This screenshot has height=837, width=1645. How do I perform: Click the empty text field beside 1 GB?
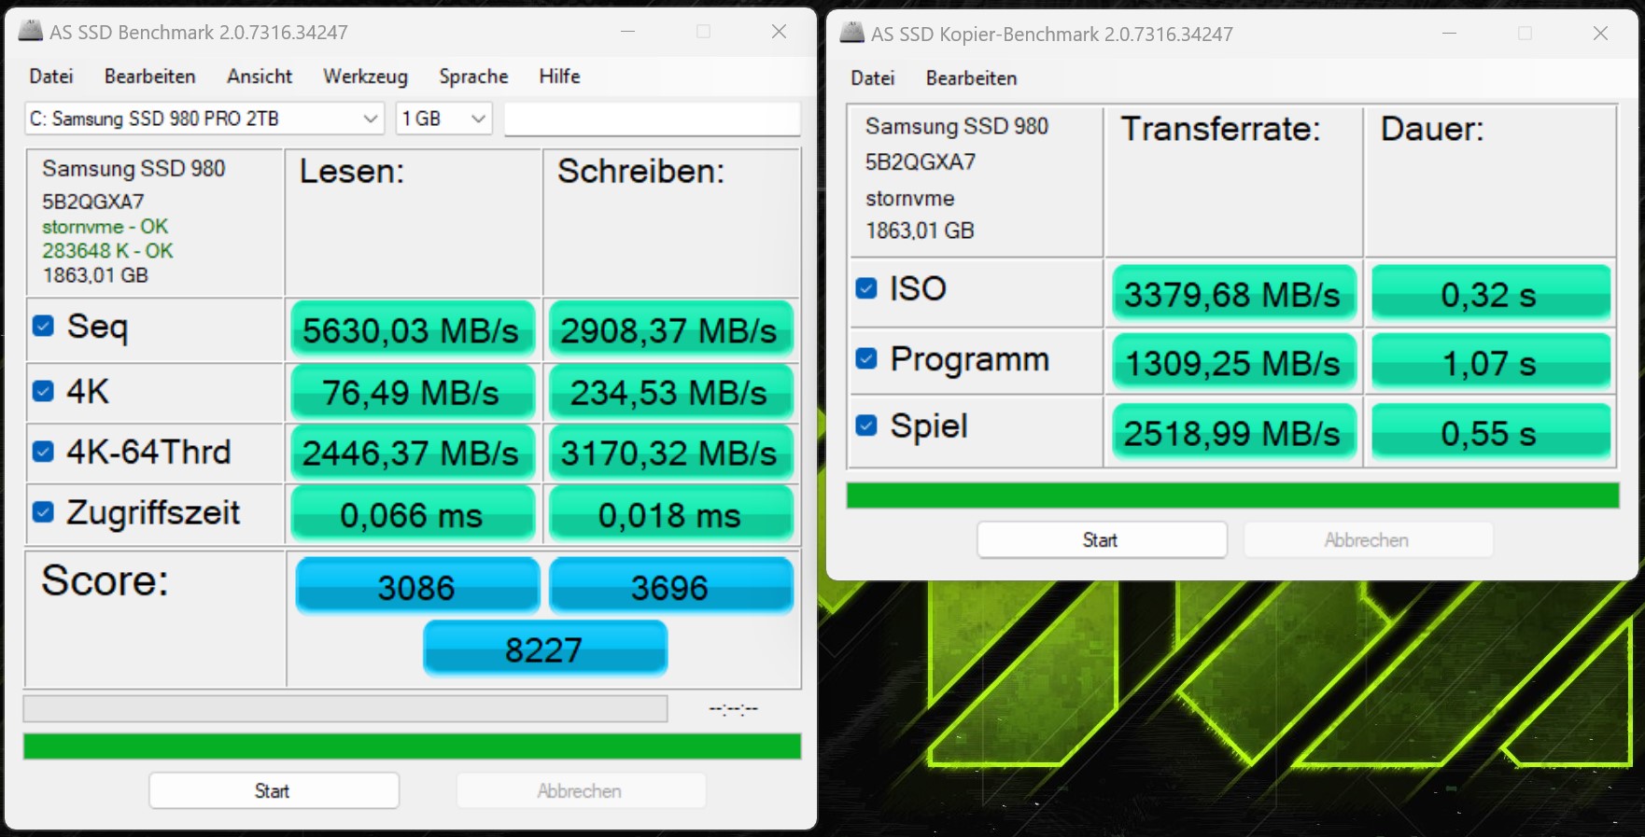pyautogui.click(x=652, y=119)
